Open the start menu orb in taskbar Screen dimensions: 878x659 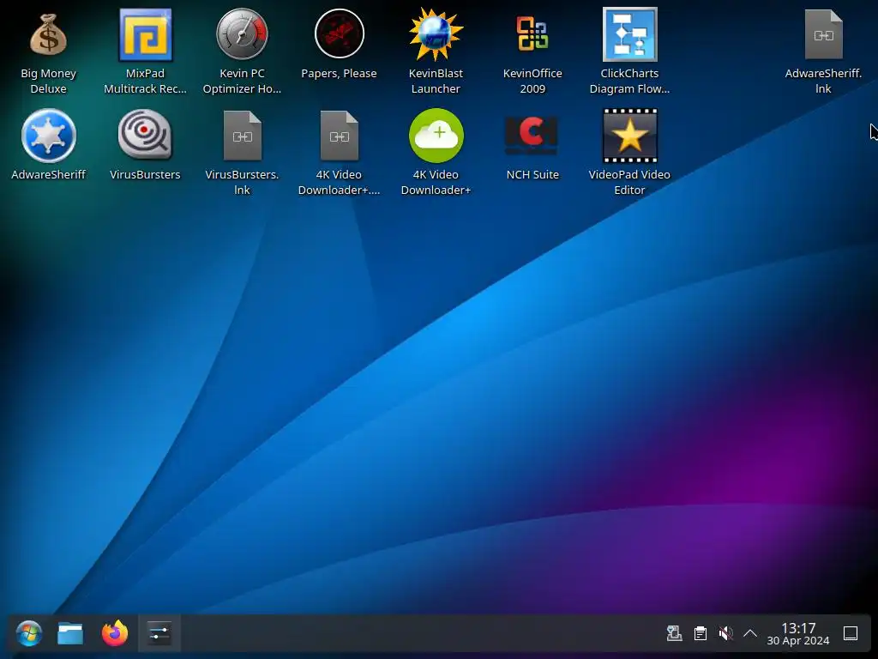(x=28, y=634)
